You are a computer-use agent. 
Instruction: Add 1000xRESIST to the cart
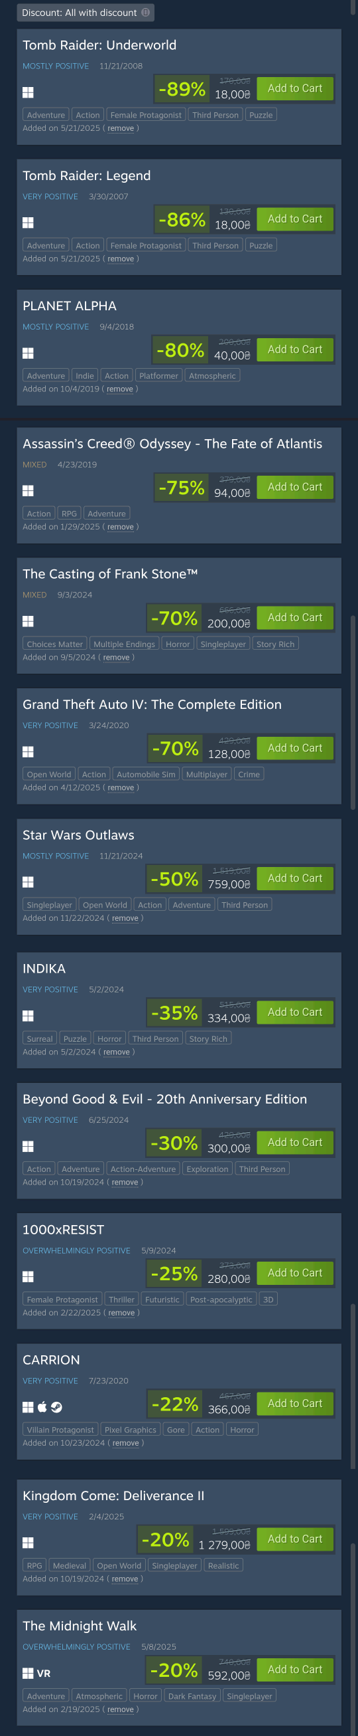[x=295, y=1272]
